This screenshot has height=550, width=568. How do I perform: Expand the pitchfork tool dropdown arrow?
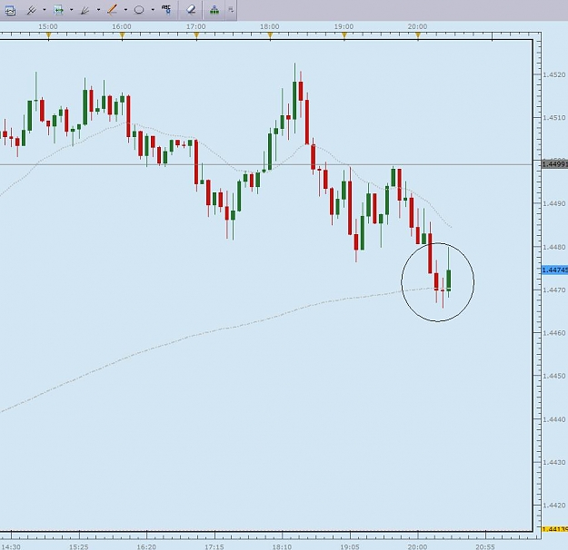(x=45, y=10)
